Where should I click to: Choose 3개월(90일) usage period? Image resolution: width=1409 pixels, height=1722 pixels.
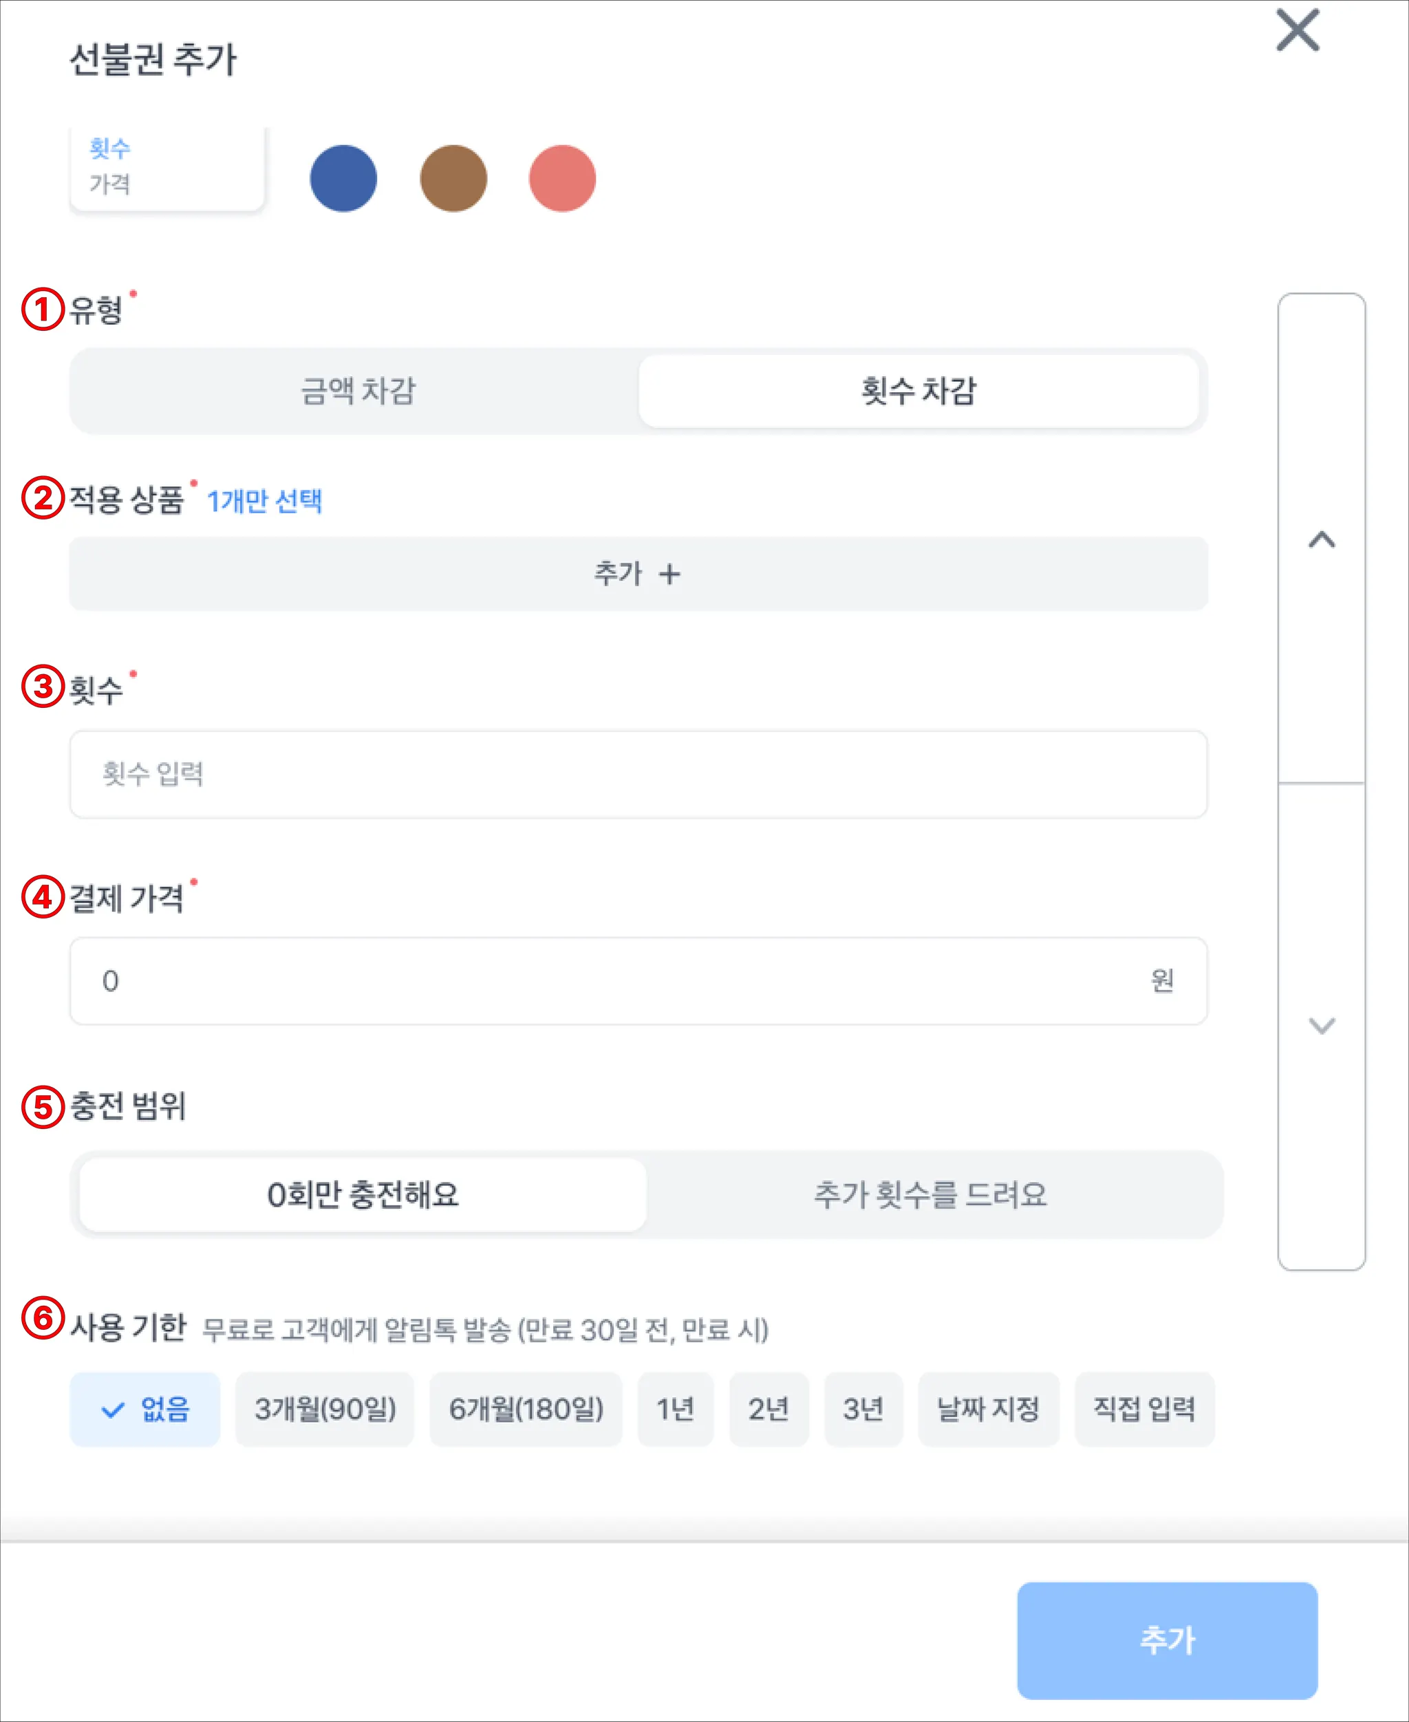coord(325,1409)
